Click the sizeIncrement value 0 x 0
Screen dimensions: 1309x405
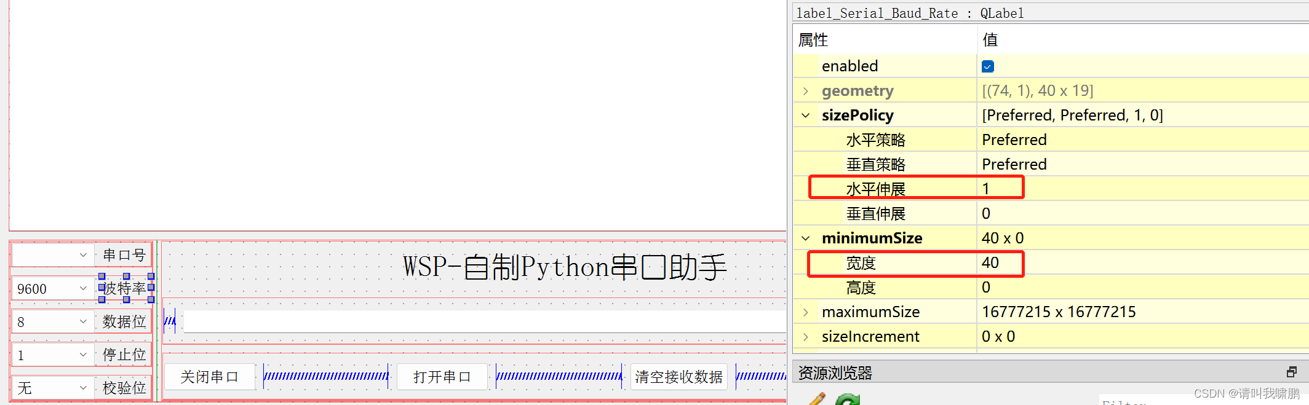998,337
